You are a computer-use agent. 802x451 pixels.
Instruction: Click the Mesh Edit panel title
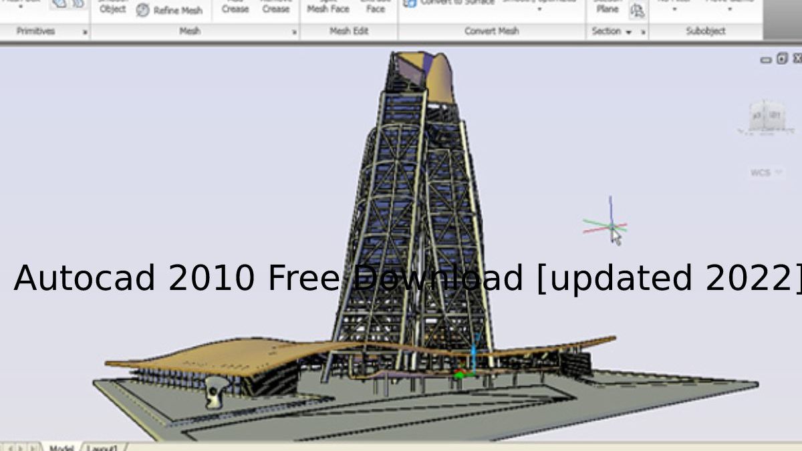349,31
